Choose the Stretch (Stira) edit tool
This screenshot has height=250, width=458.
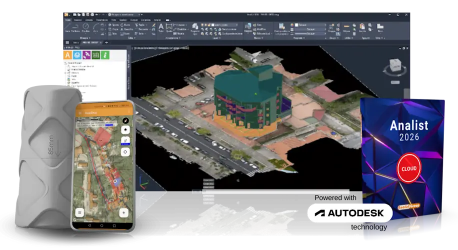pyautogui.click(x=112, y=34)
